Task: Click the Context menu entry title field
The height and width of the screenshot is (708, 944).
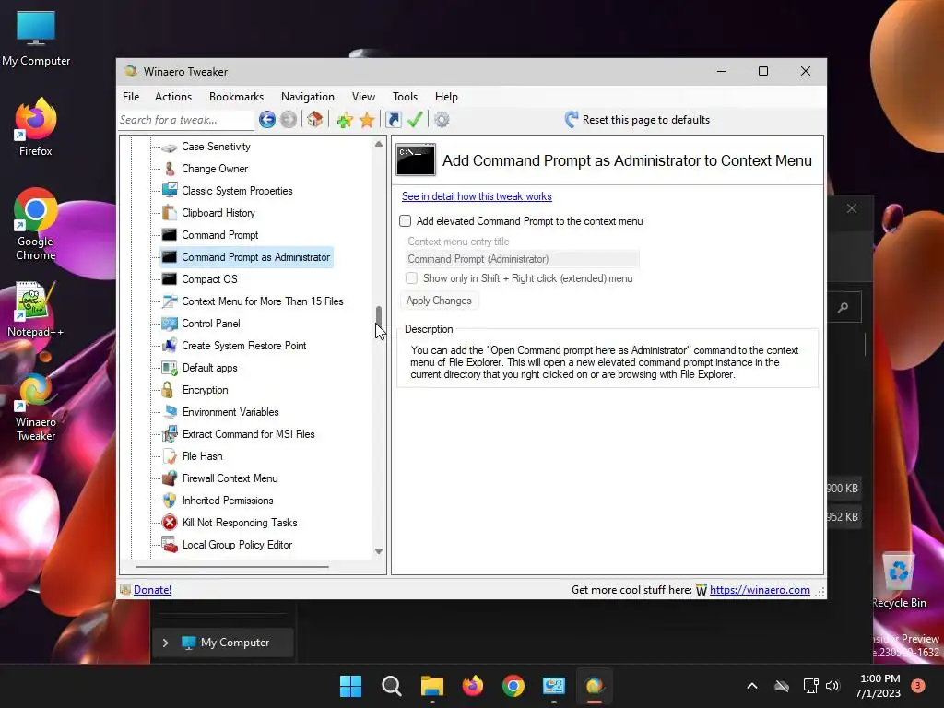Action: (x=522, y=259)
